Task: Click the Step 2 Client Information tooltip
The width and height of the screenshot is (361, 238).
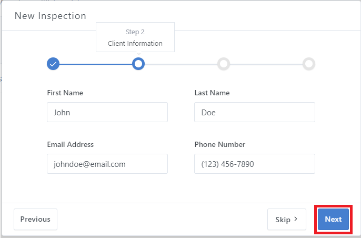Action: (135, 37)
